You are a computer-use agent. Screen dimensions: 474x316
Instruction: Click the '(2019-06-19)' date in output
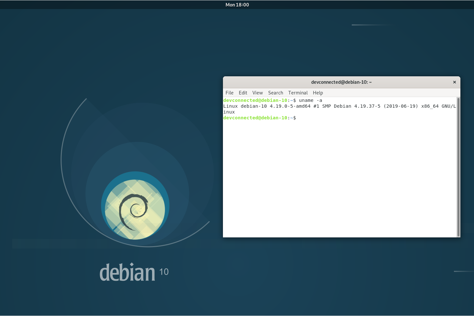pyautogui.click(x=401, y=106)
